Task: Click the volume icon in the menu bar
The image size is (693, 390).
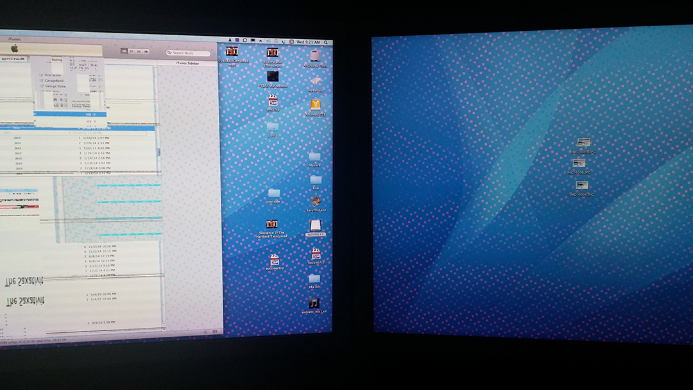Action: (268, 40)
